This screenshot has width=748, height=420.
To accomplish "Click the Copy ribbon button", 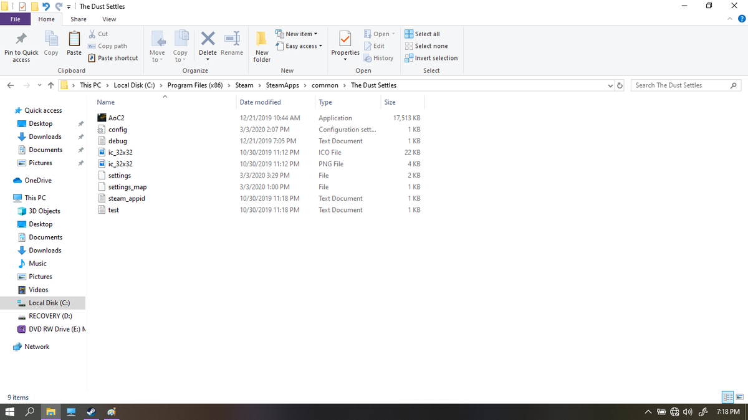I will 51,44.
